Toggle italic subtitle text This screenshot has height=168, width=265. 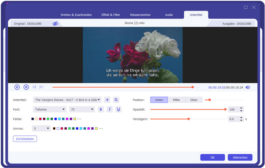[110, 109]
